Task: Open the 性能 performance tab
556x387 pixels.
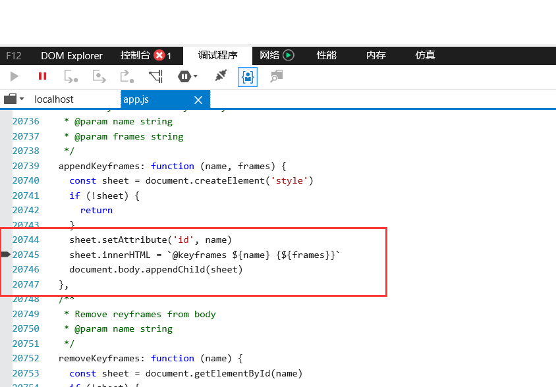Action: click(x=326, y=56)
